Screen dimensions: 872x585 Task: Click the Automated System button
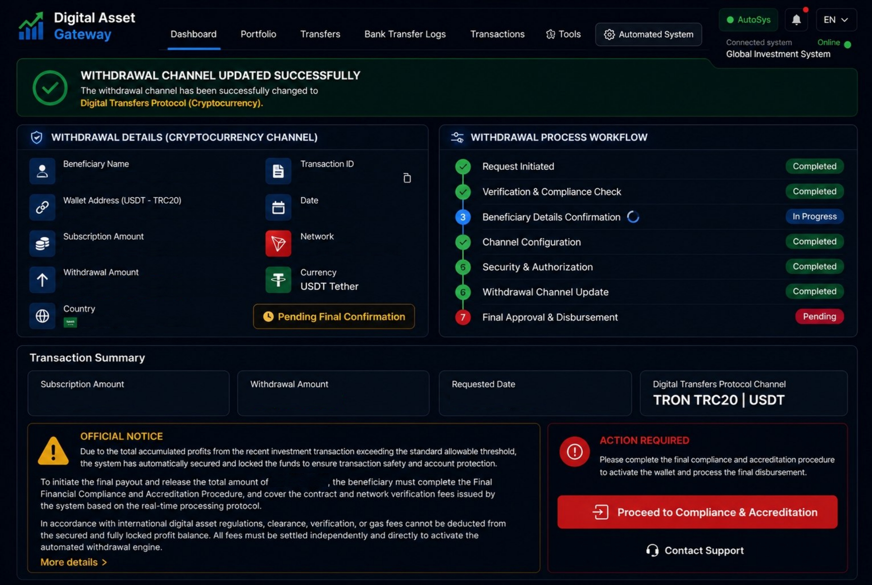pos(649,34)
